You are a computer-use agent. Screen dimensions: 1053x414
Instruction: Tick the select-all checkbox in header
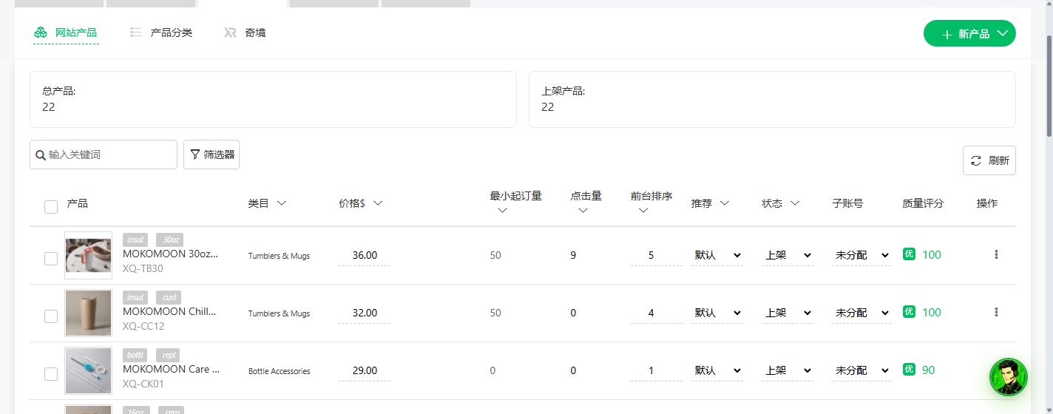[51, 207]
